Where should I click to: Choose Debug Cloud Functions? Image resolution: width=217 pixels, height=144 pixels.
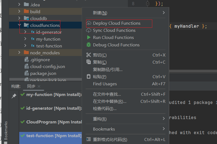coord(126,45)
